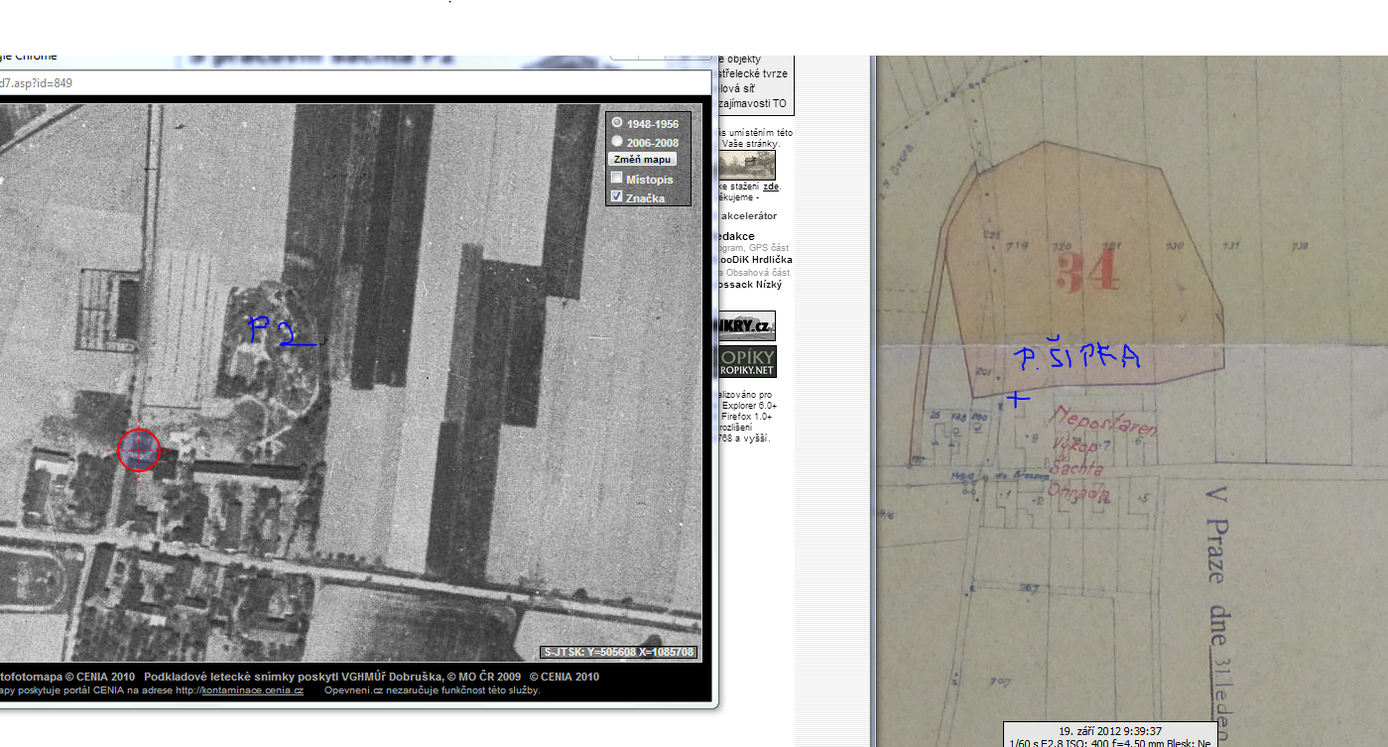Click the S-JTSK coordinates readout box
1388x747 pixels.
tap(619, 652)
